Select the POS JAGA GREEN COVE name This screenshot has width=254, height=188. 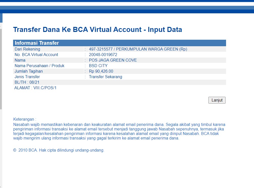point(113,60)
